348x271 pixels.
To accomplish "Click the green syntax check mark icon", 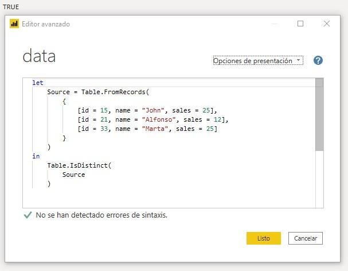I will click(x=28, y=215).
